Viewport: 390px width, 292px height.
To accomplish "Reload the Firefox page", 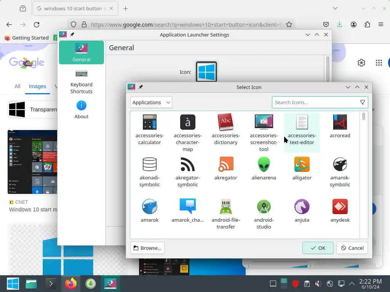I will [37, 24].
